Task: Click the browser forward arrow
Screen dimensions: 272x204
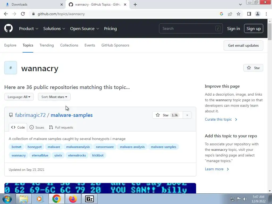Action: point(14,14)
